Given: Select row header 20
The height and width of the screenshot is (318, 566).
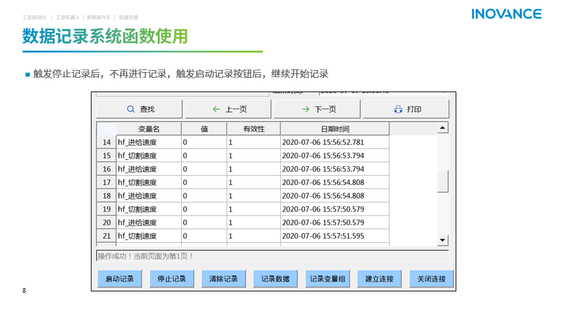Looking at the screenshot, I should click(x=106, y=223).
